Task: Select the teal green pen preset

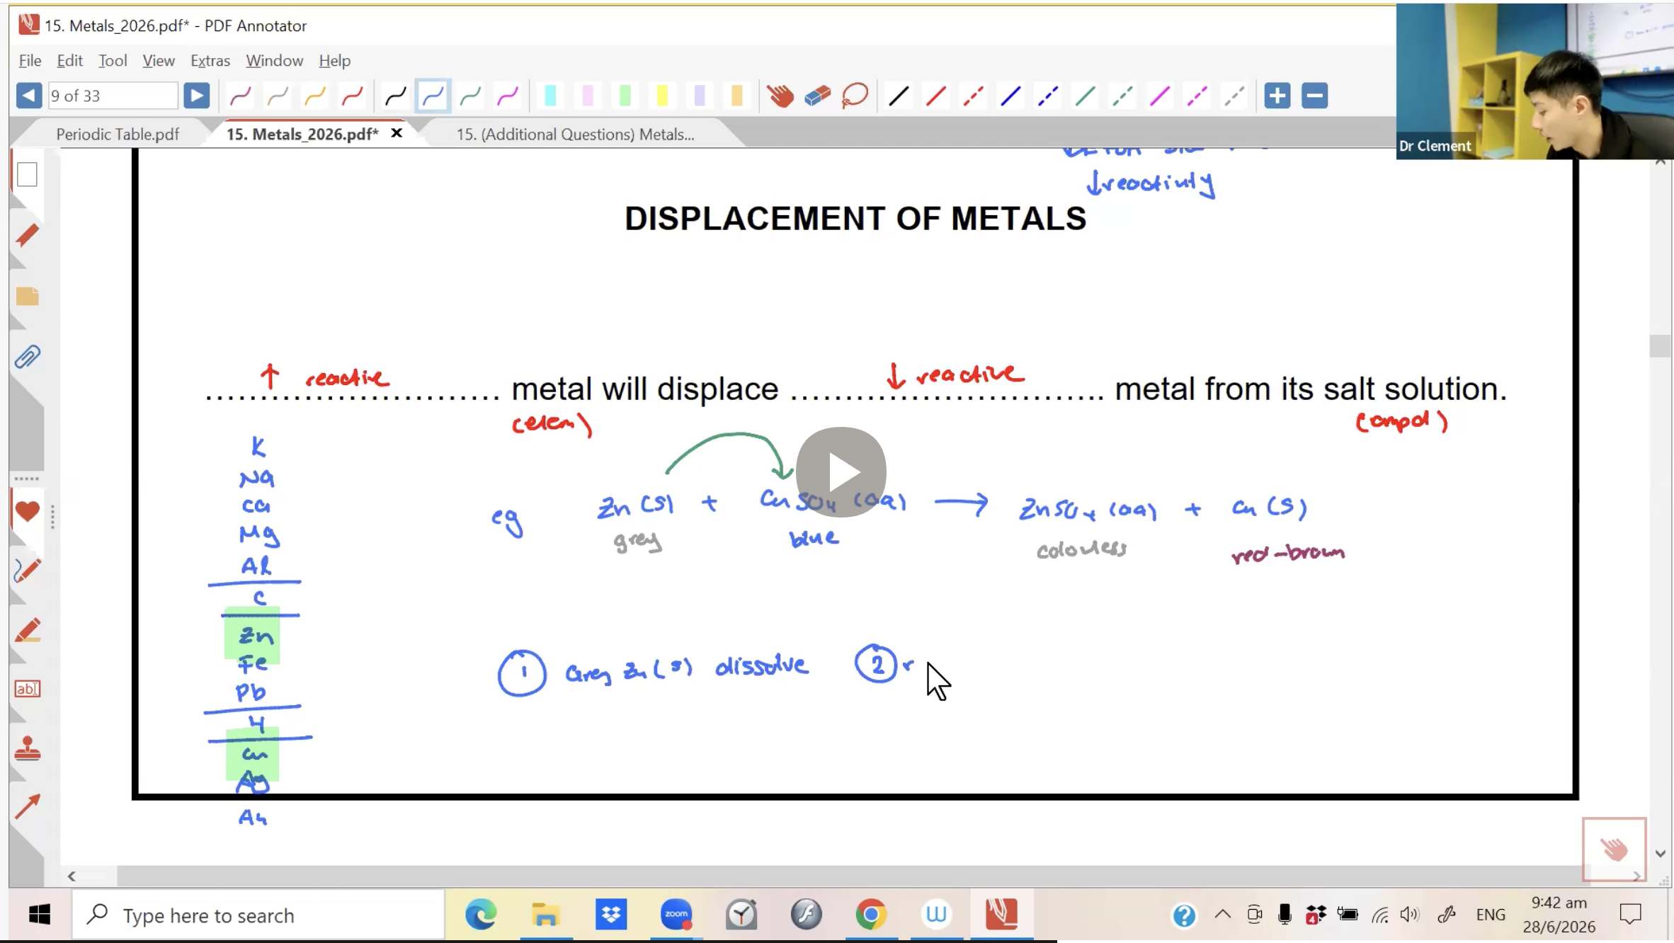Action: [470, 96]
